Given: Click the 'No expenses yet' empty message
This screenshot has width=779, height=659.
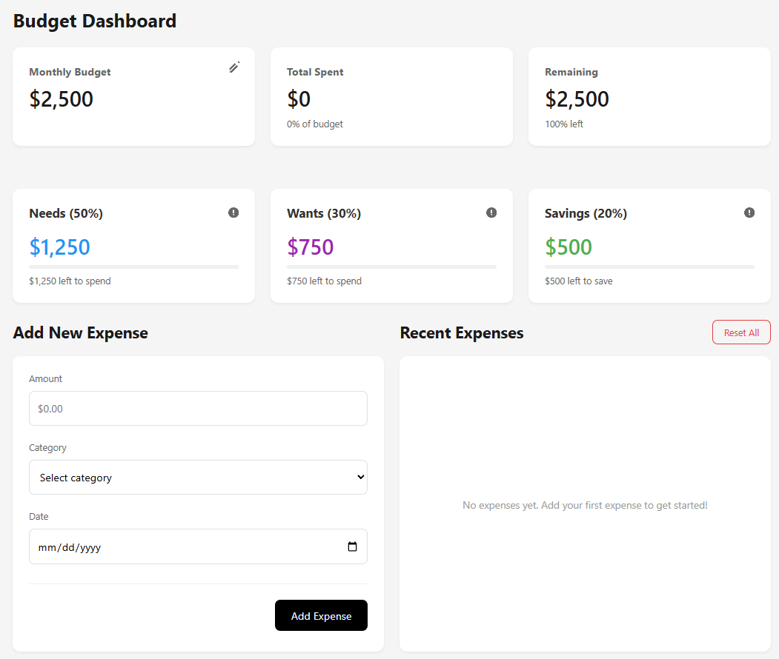Looking at the screenshot, I should 585,506.
